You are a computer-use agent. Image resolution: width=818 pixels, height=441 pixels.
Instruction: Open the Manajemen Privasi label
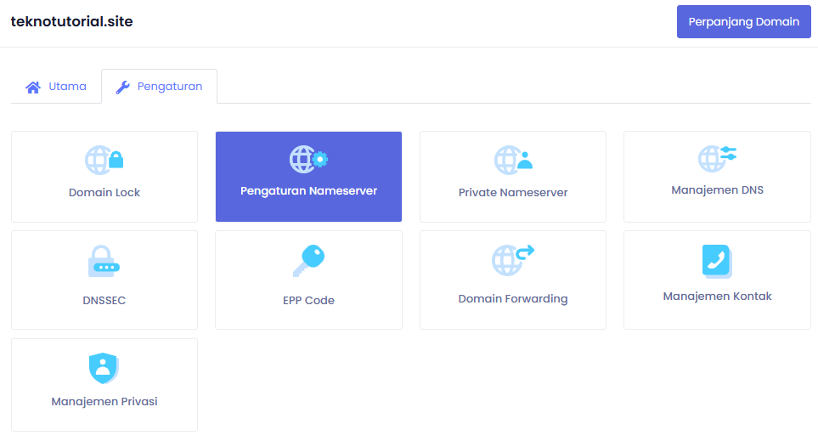[x=104, y=402]
